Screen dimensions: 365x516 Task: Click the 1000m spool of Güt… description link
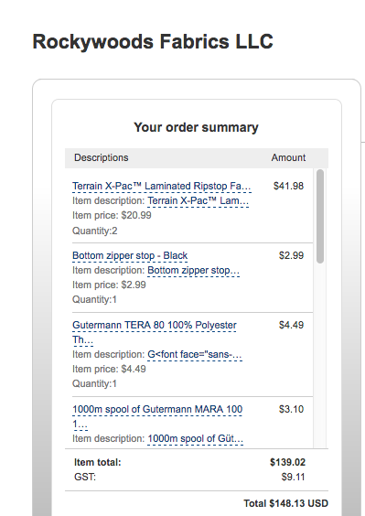(x=195, y=438)
